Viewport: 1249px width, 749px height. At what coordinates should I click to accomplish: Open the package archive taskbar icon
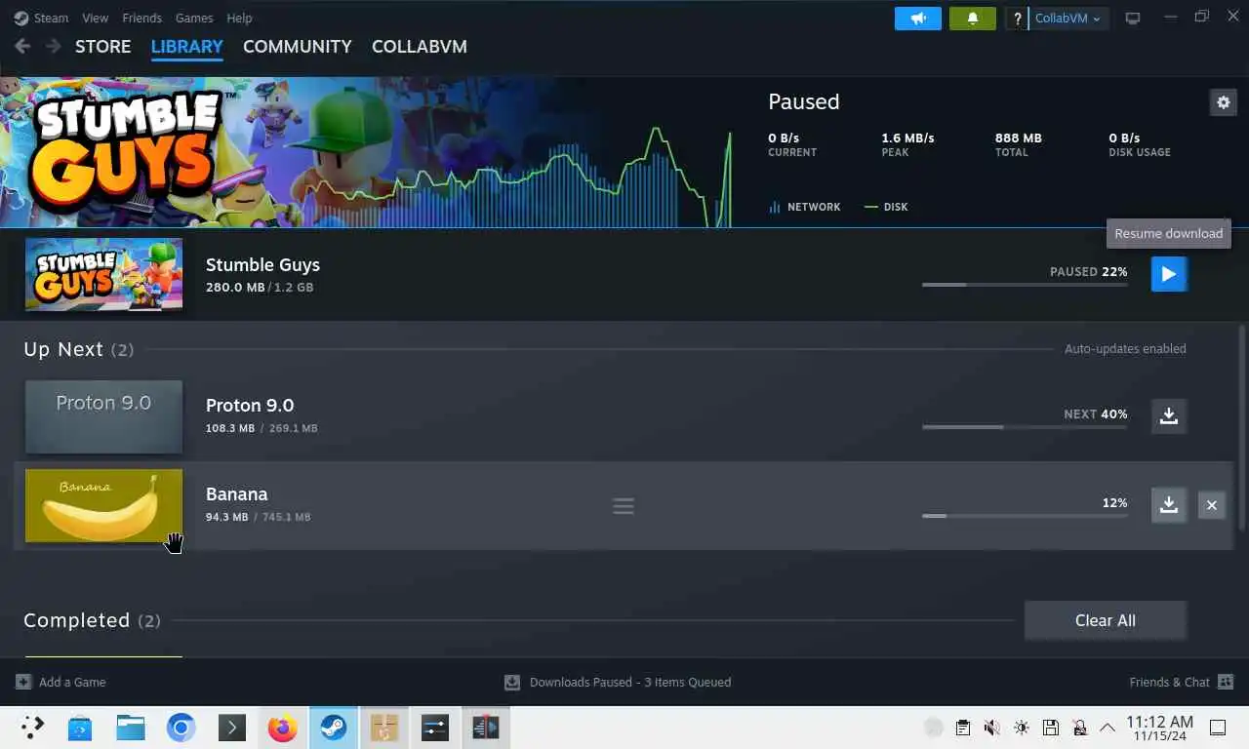point(384,728)
